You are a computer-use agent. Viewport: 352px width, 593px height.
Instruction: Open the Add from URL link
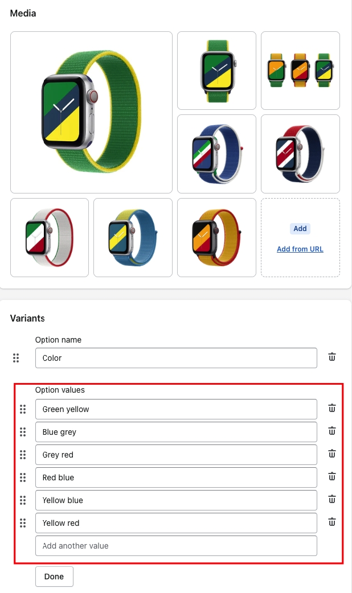[x=300, y=249]
